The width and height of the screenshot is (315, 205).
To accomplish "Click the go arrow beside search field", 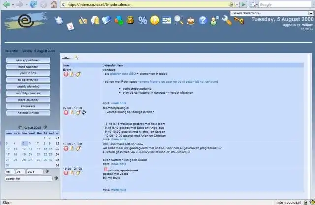I will pyautogui.click(x=56, y=178).
